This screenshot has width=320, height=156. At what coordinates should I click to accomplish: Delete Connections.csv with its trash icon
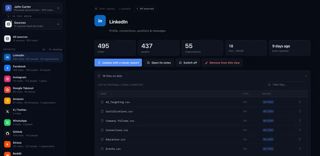point(300,130)
